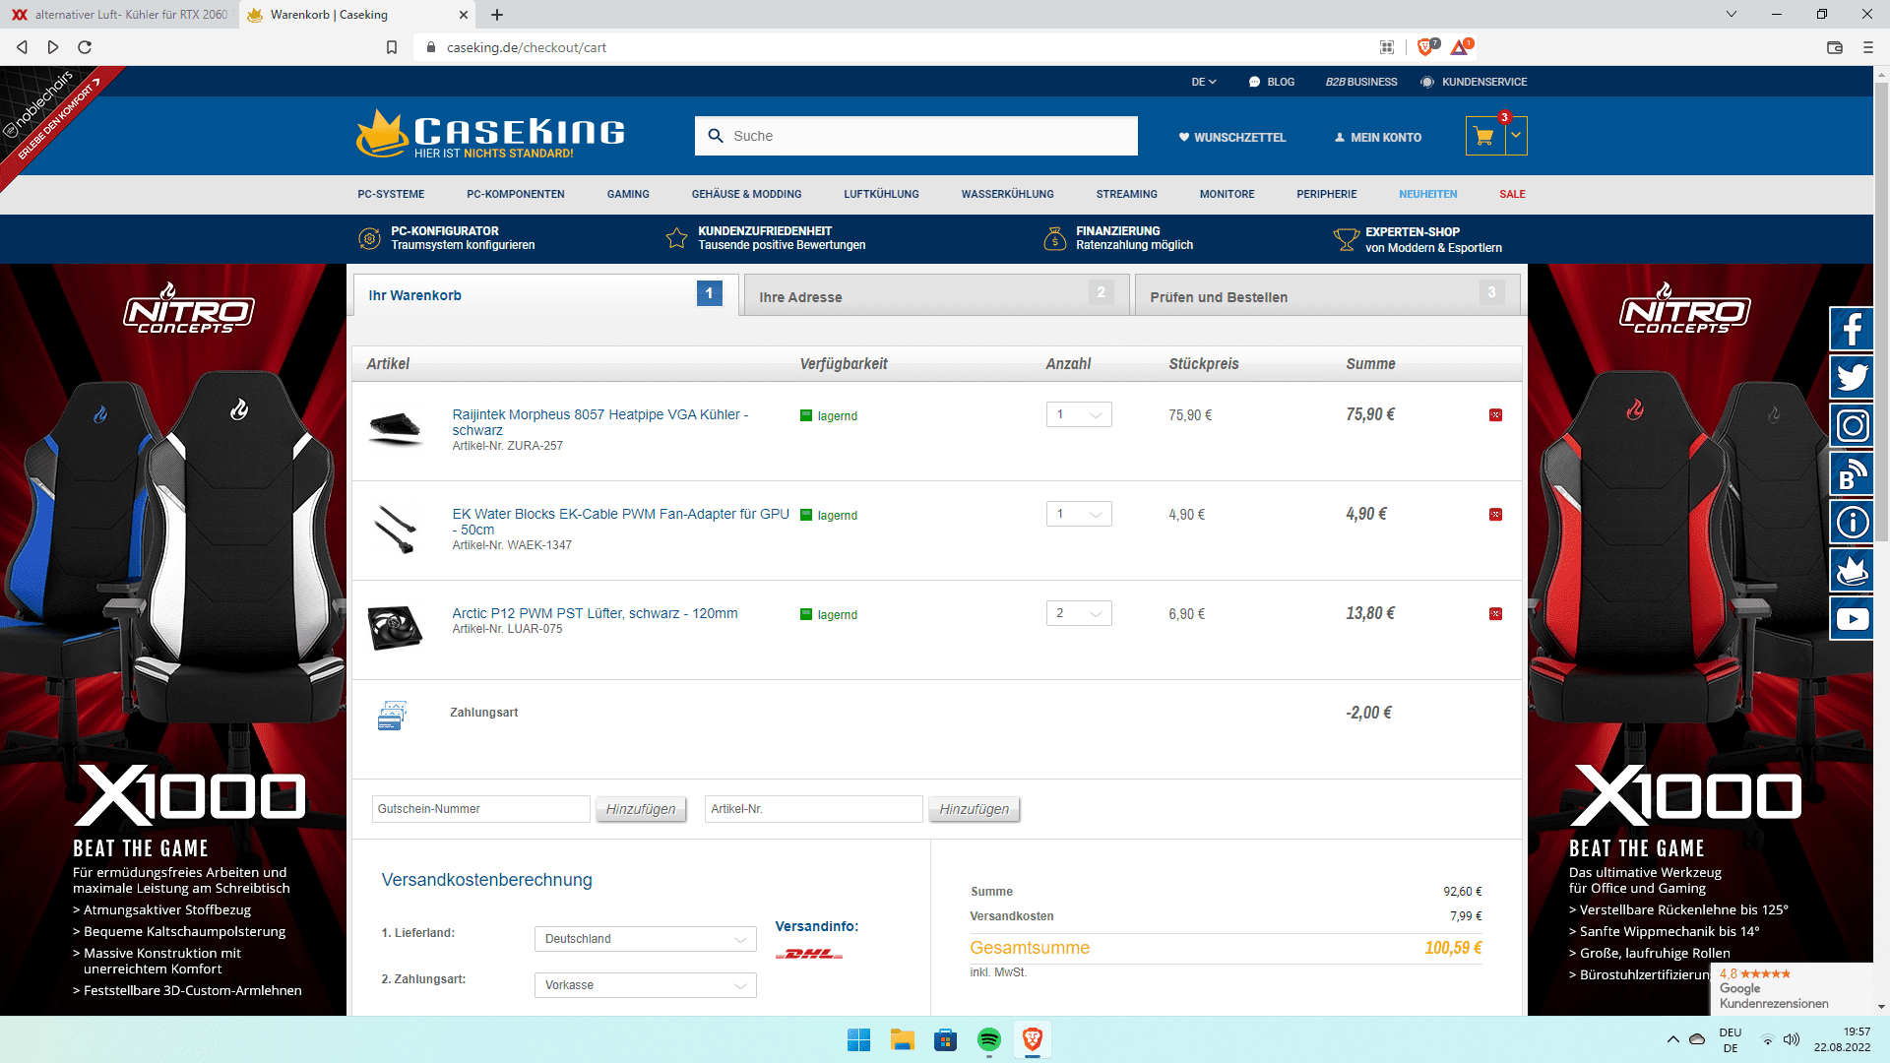Open Windows Start menu
1890x1063 pixels.
[x=858, y=1039]
